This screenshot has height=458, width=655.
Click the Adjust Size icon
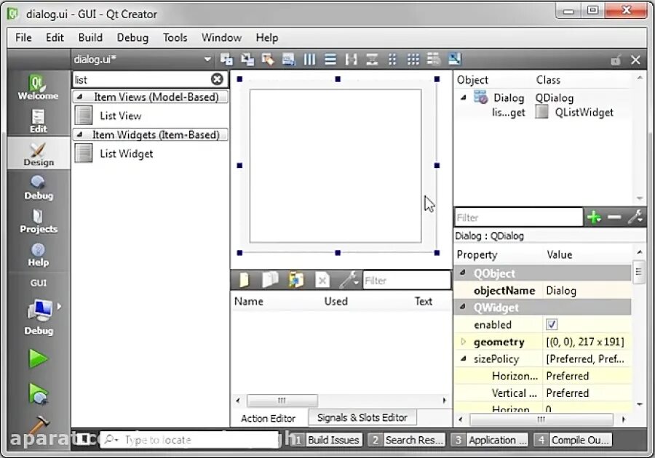(x=455, y=59)
